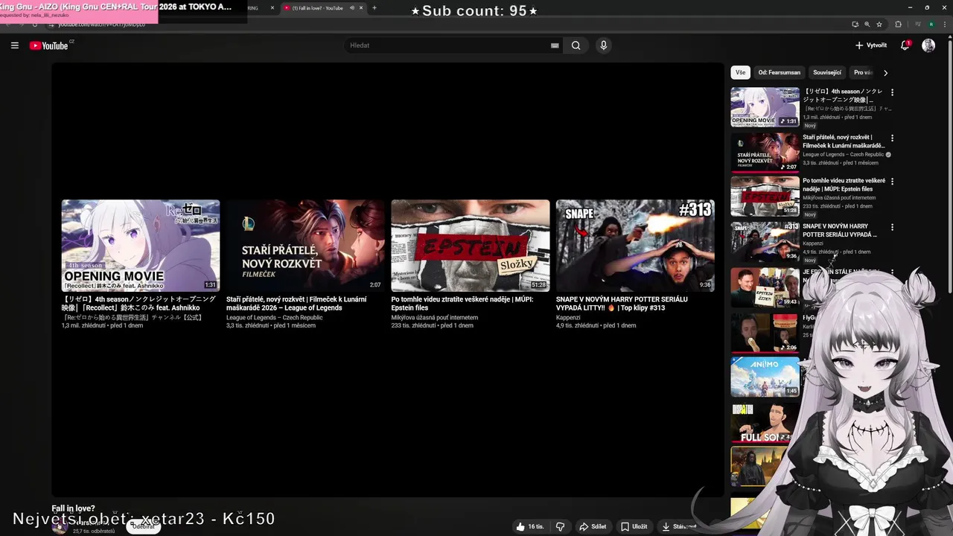The image size is (953, 536).
Task: Select the Související chip
Action: click(x=827, y=72)
